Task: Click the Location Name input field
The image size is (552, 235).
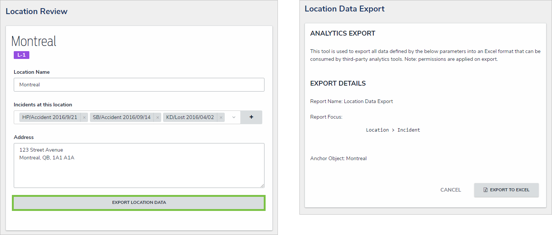Action: (x=139, y=85)
